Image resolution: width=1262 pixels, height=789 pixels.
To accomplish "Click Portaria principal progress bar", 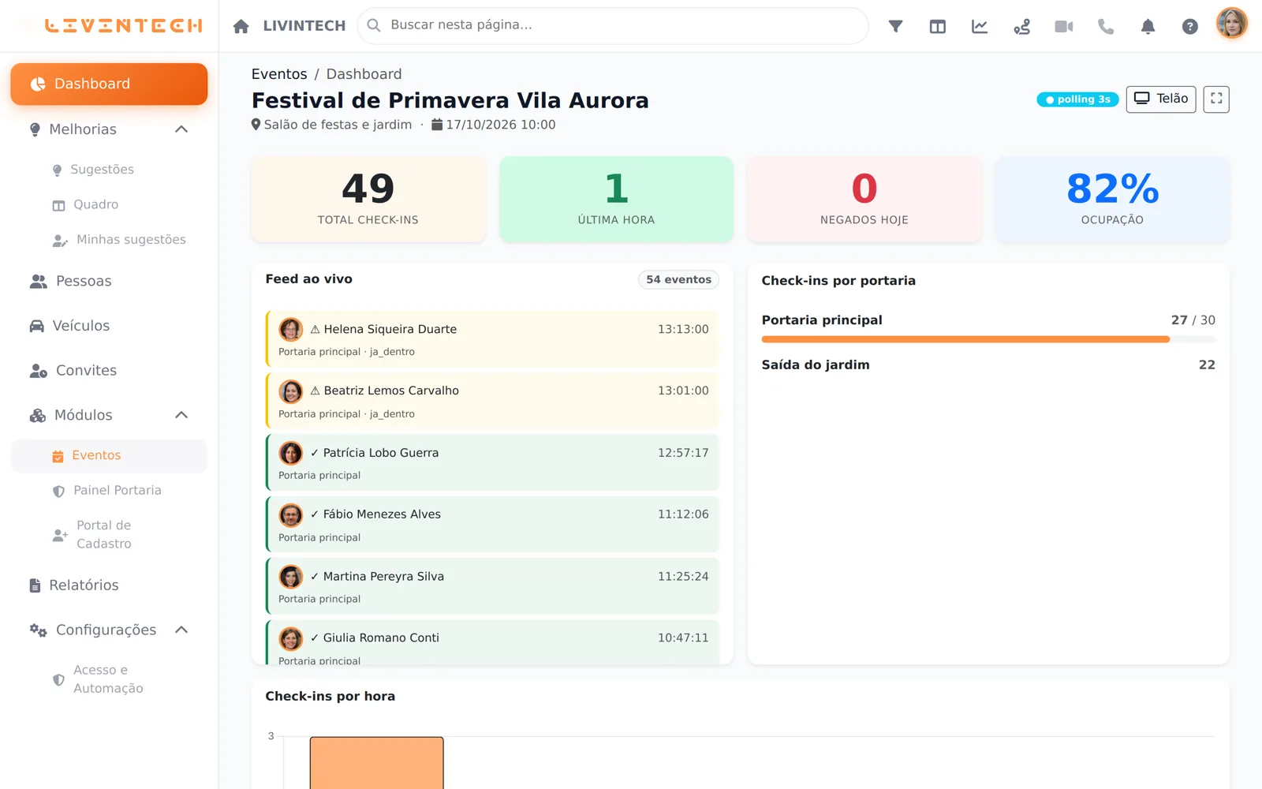I will pyautogui.click(x=988, y=339).
